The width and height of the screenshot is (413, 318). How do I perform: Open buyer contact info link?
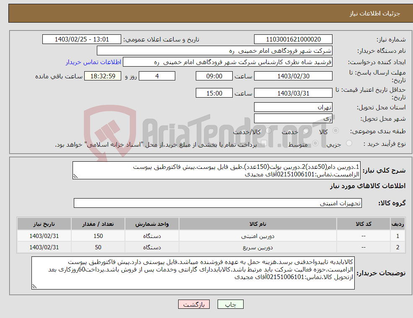pyautogui.click(x=94, y=62)
